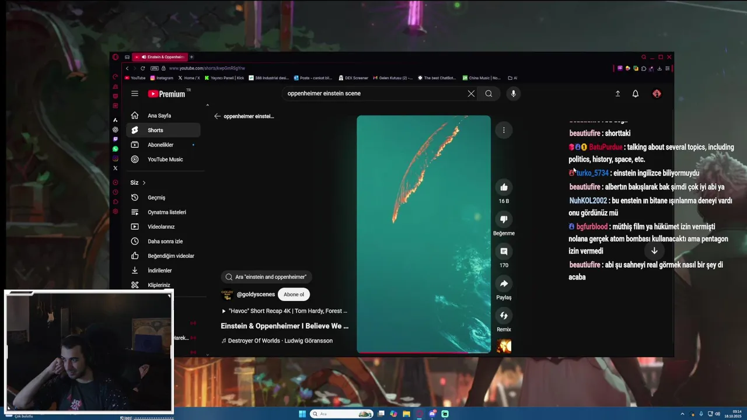Open the DEX Screener bookmark
The height and width of the screenshot is (420, 747).
click(x=353, y=78)
